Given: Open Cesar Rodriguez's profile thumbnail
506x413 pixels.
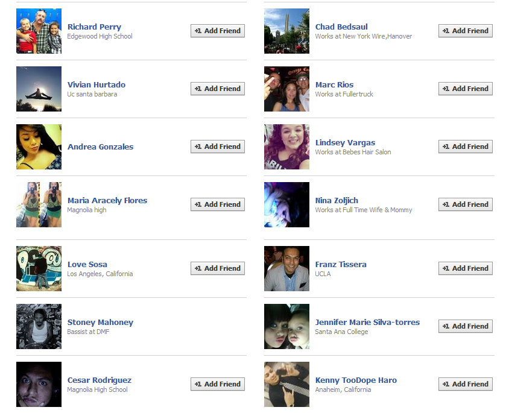Looking at the screenshot, I should click(39, 384).
